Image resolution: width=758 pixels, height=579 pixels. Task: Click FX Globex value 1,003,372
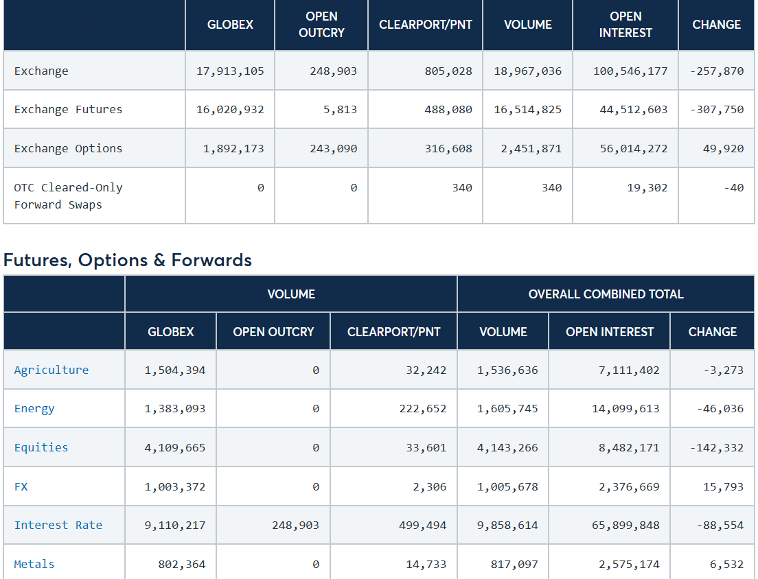tap(175, 487)
